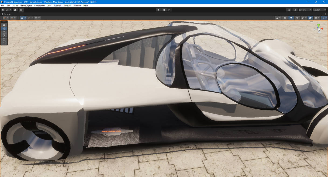This screenshot has height=177, width=328.
Task: Activate the Rotate tool
Action: [x=4, y=32]
